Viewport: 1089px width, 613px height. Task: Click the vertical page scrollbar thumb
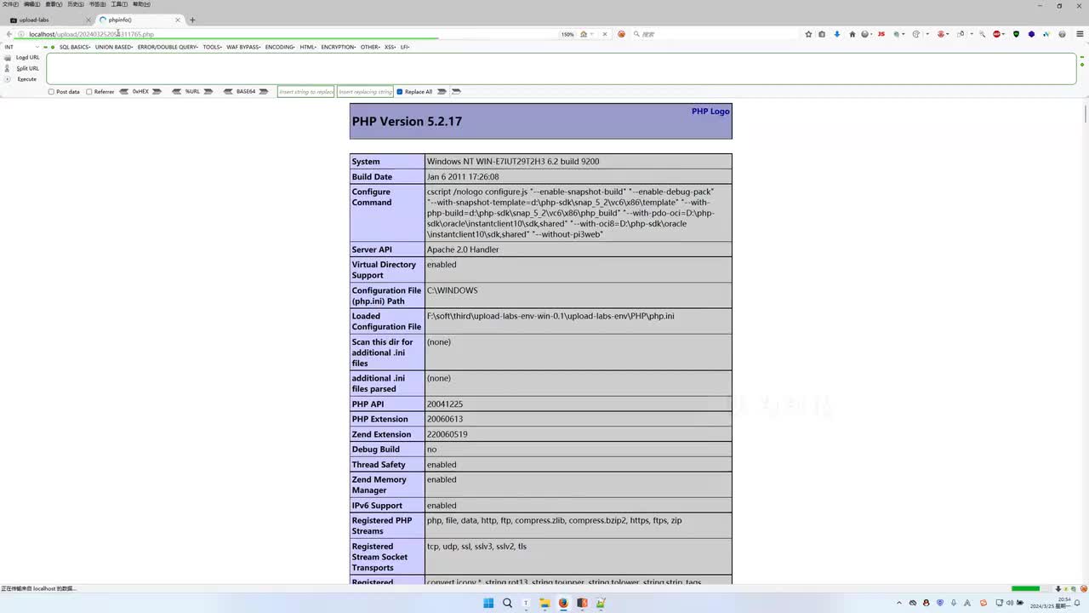pos(1086,113)
